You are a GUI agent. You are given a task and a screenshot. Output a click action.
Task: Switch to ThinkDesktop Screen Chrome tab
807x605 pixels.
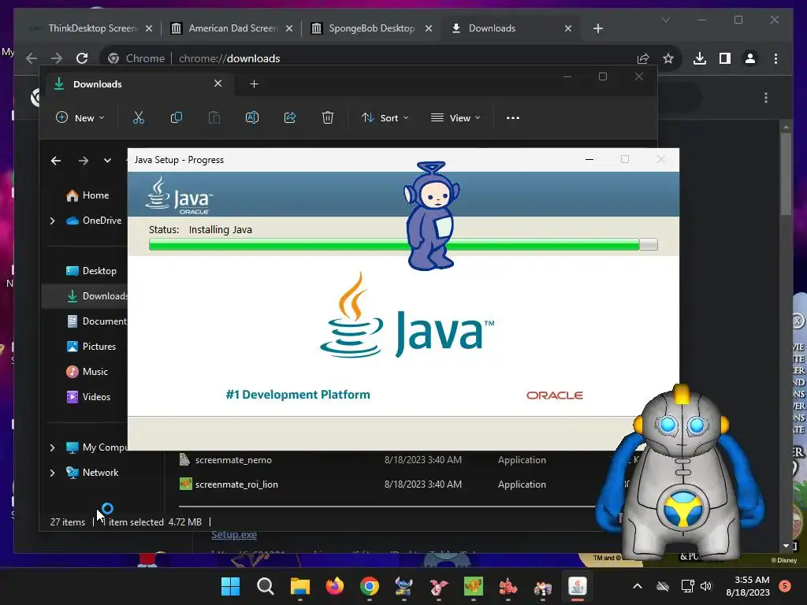(x=93, y=28)
